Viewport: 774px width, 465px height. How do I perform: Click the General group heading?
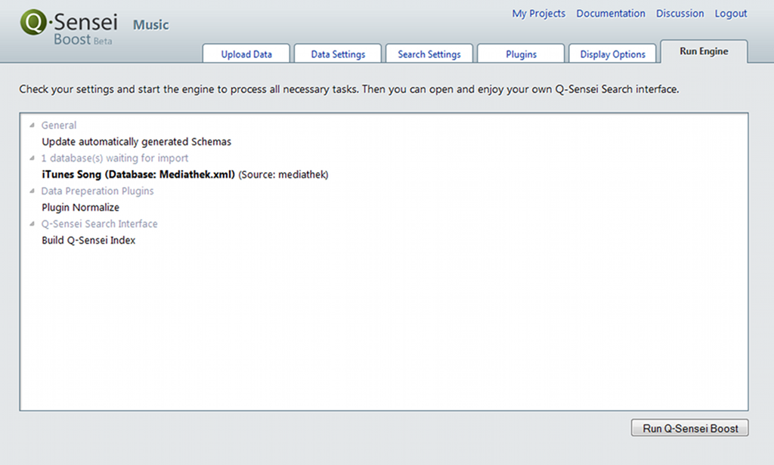[x=59, y=125]
